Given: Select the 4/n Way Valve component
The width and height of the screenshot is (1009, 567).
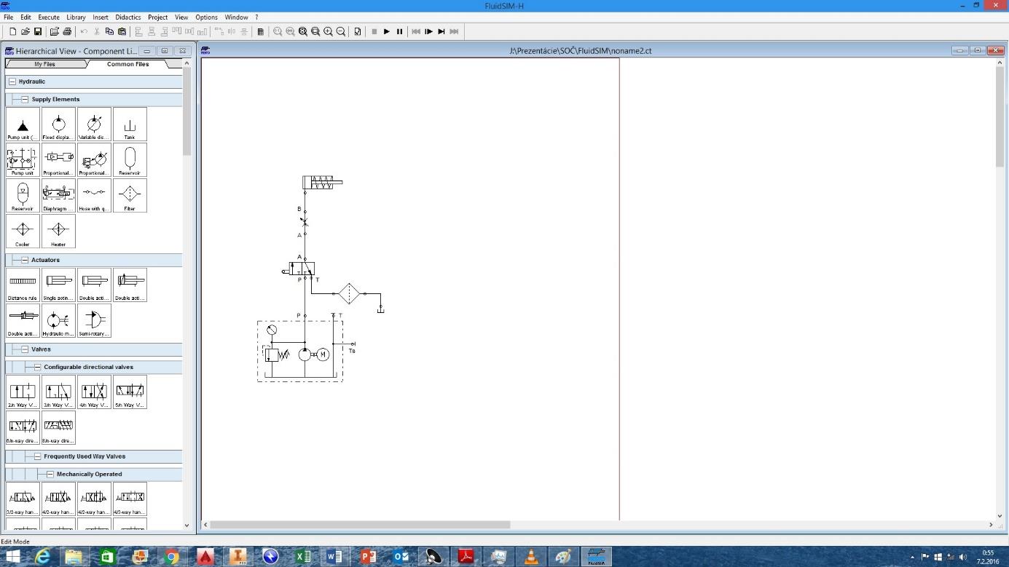Looking at the screenshot, I should coord(94,392).
